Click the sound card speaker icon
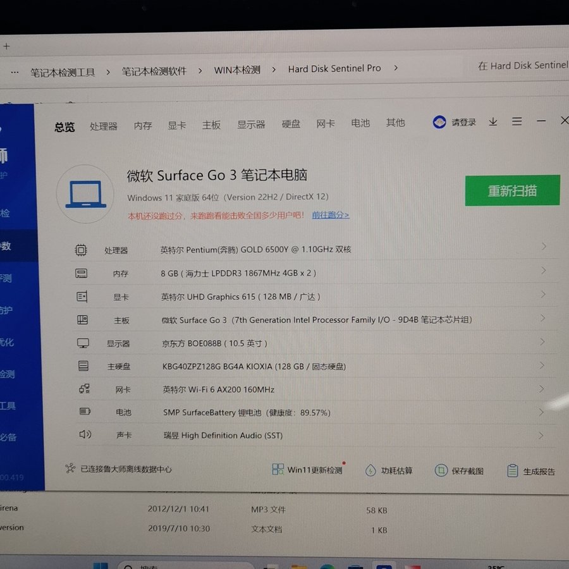The width and height of the screenshot is (569, 569). [x=85, y=434]
